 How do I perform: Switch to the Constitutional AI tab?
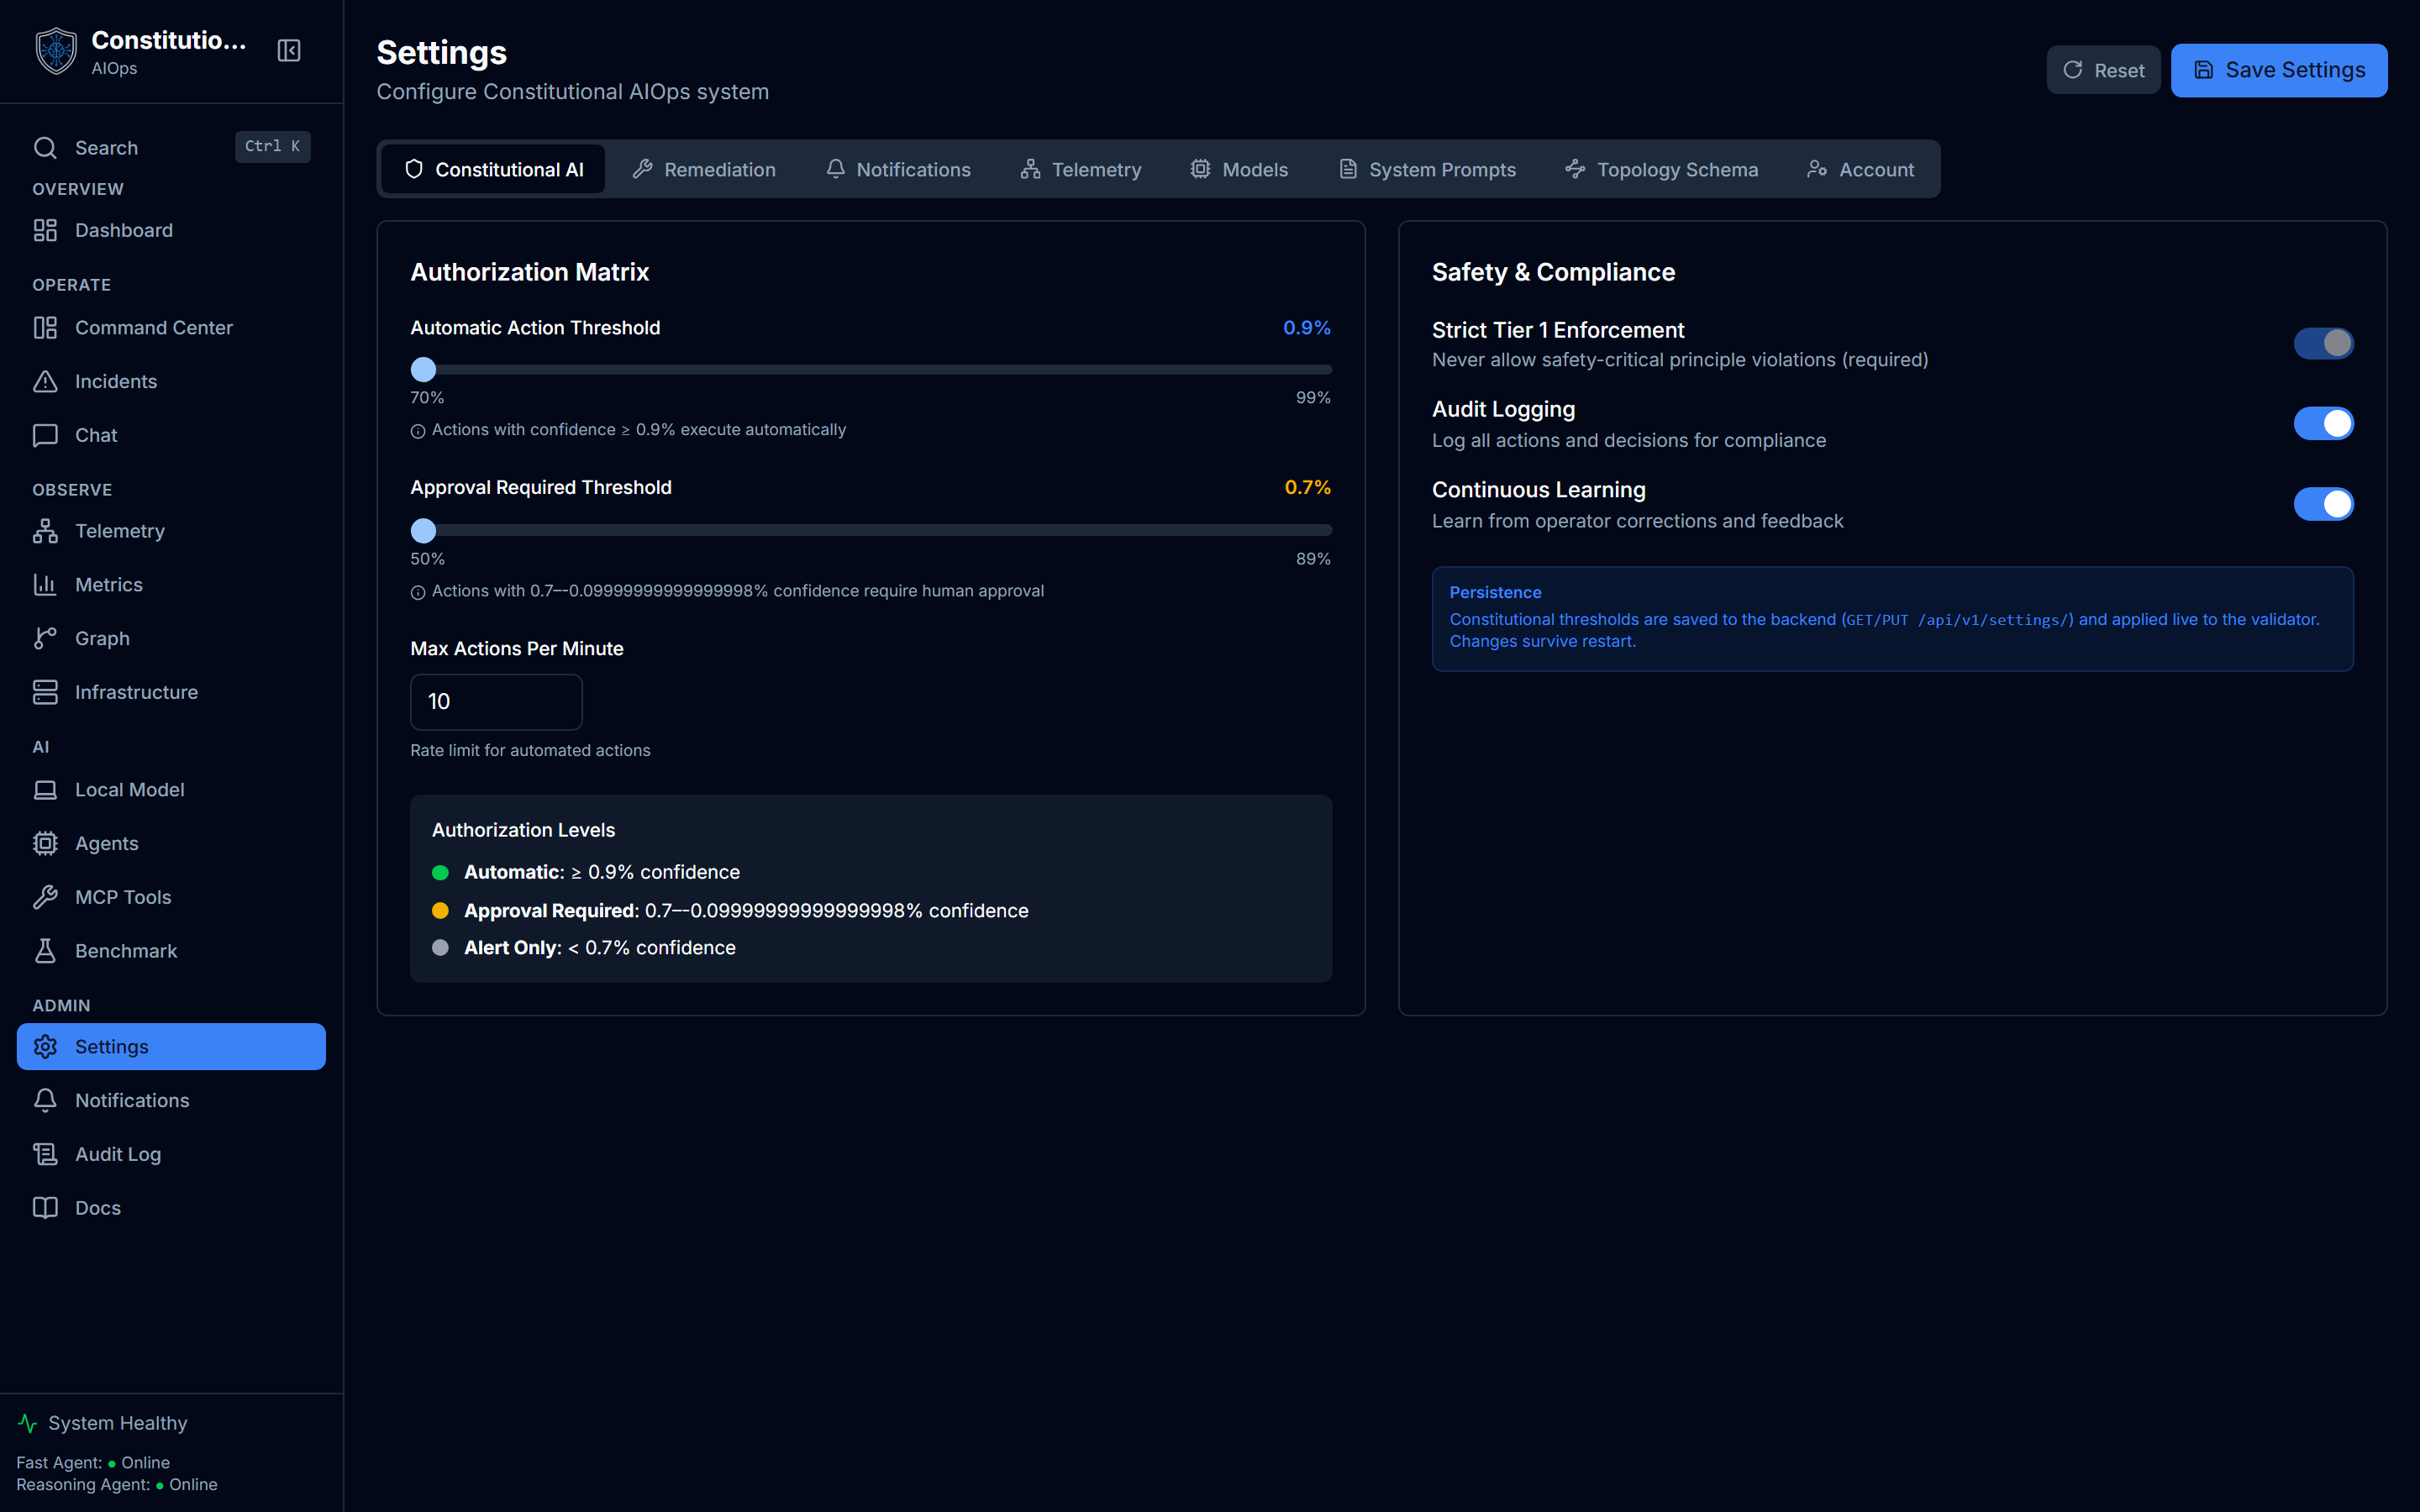click(x=493, y=169)
